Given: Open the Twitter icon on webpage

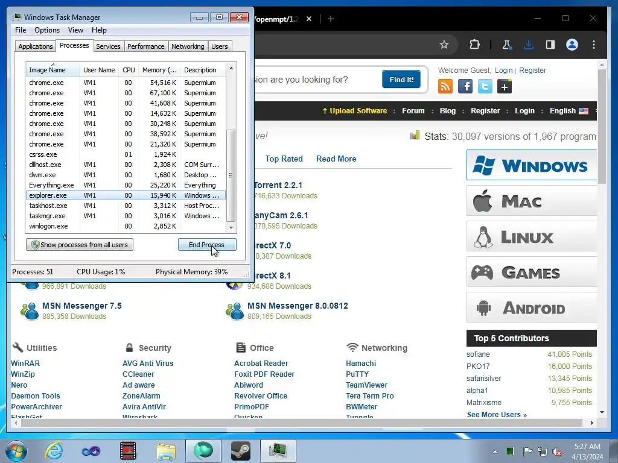Looking at the screenshot, I should tap(485, 86).
